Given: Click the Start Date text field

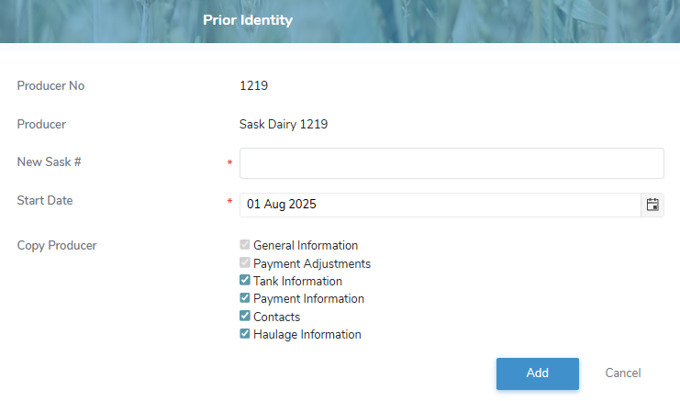Looking at the screenshot, I should pos(440,205).
